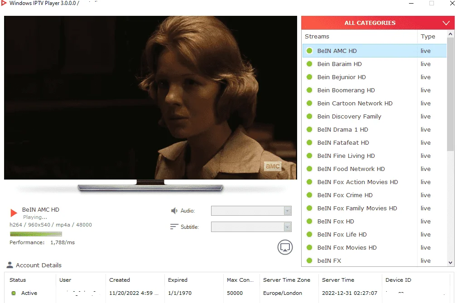The width and height of the screenshot is (457, 303).
Task: Click the Audio speaker icon
Action: click(x=174, y=210)
